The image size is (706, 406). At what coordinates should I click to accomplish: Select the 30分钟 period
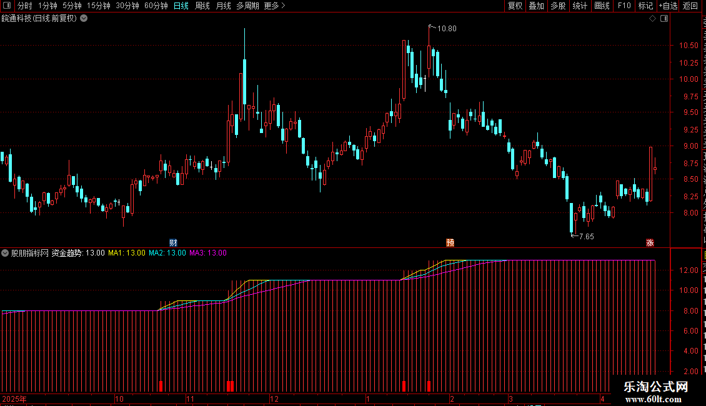(127, 6)
